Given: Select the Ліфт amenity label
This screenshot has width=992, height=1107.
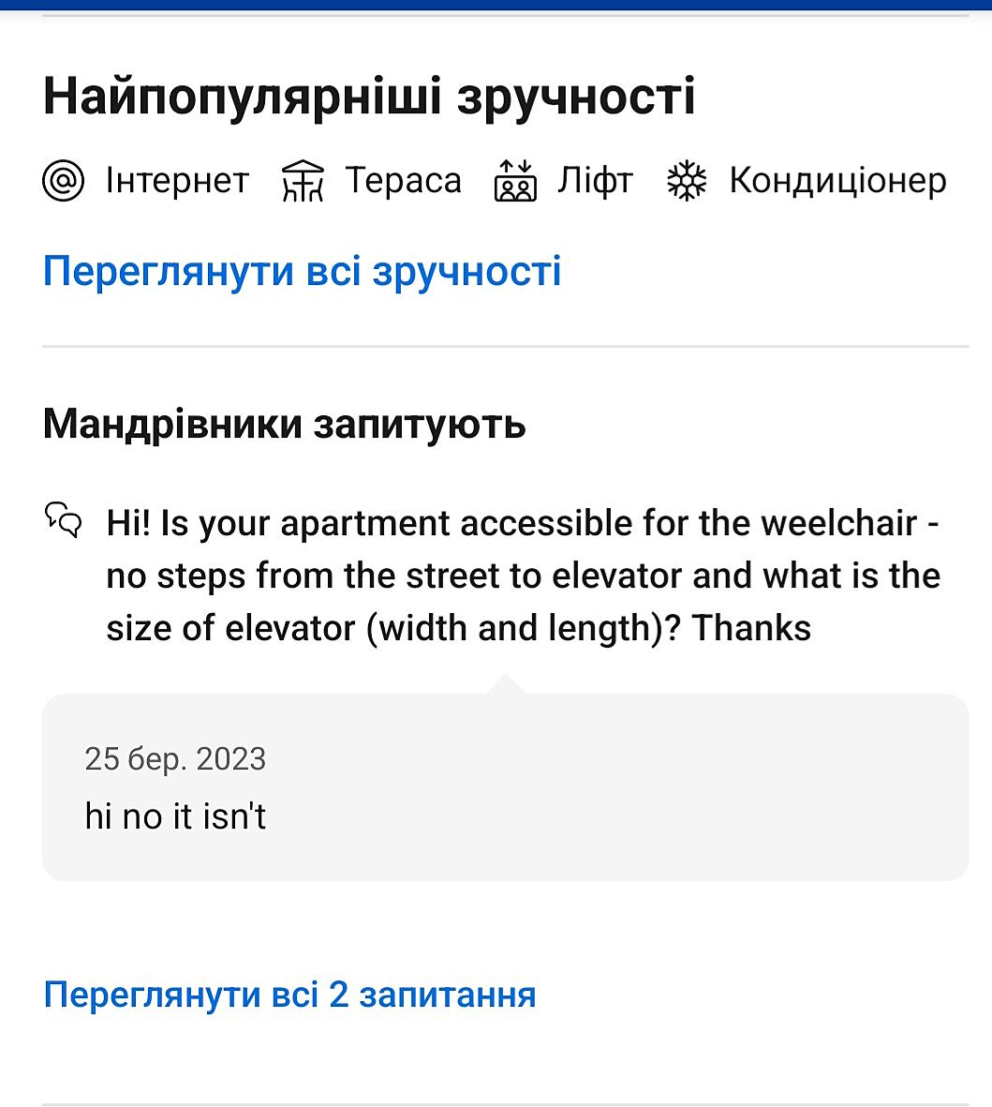Looking at the screenshot, I should tap(595, 180).
